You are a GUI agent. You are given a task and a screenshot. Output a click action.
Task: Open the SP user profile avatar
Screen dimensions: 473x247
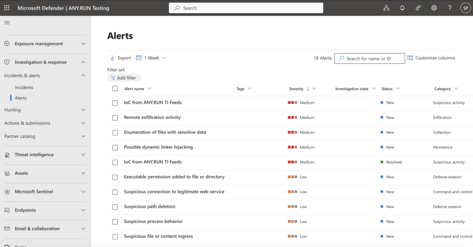(465, 8)
